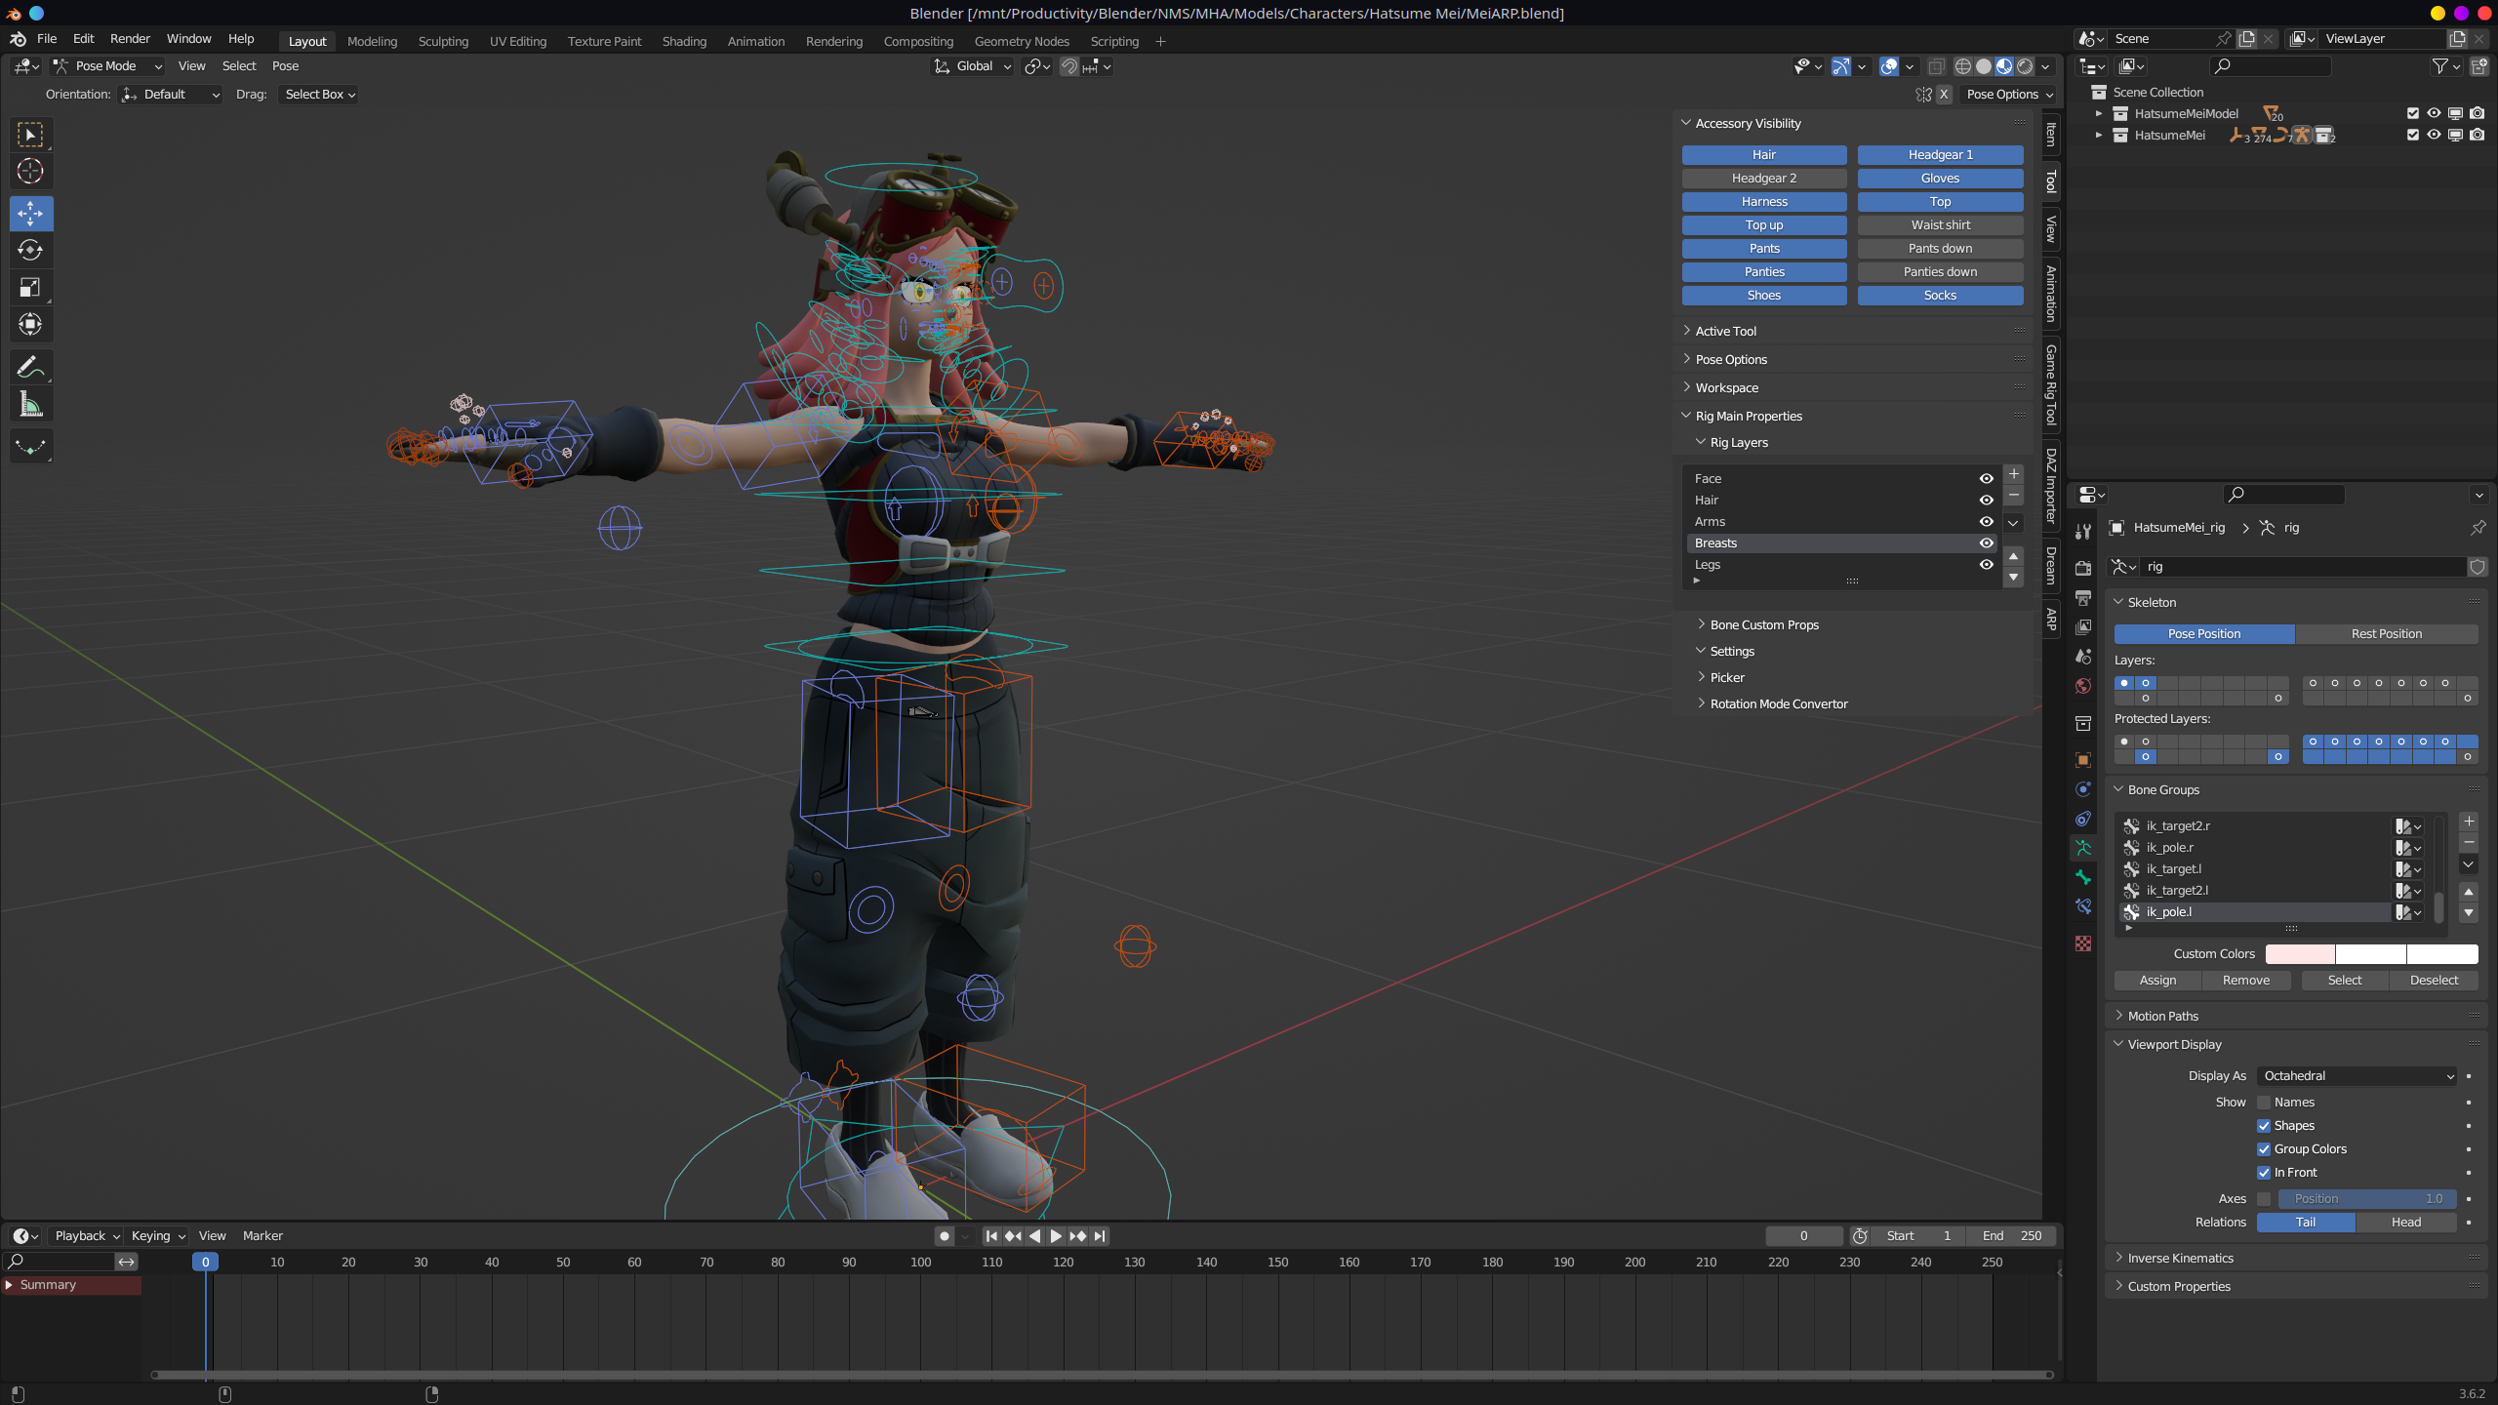Disable the In Front checkbox
The width and height of the screenshot is (2498, 1405).
[2264, 1173]
